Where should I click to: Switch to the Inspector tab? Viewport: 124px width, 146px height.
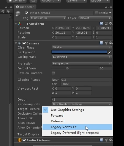25,7
